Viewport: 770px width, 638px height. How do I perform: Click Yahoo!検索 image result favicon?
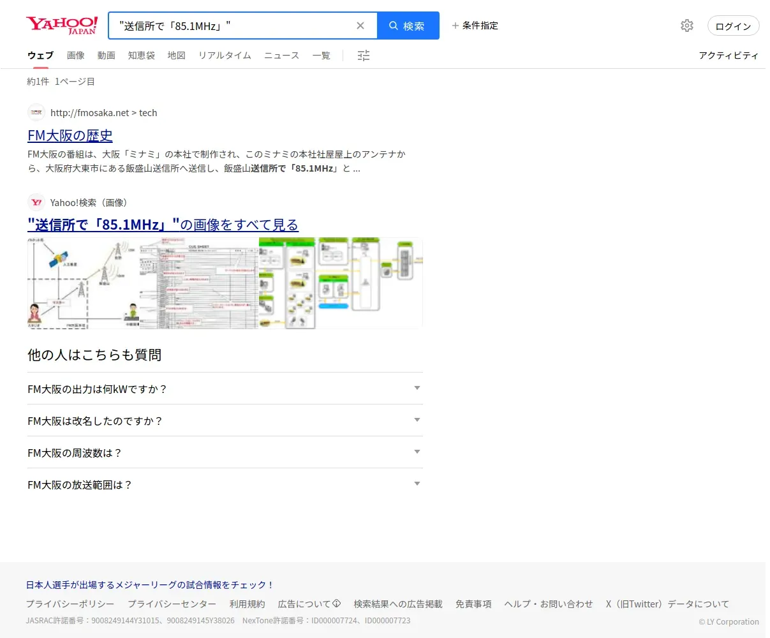click(x=36, y=202)
